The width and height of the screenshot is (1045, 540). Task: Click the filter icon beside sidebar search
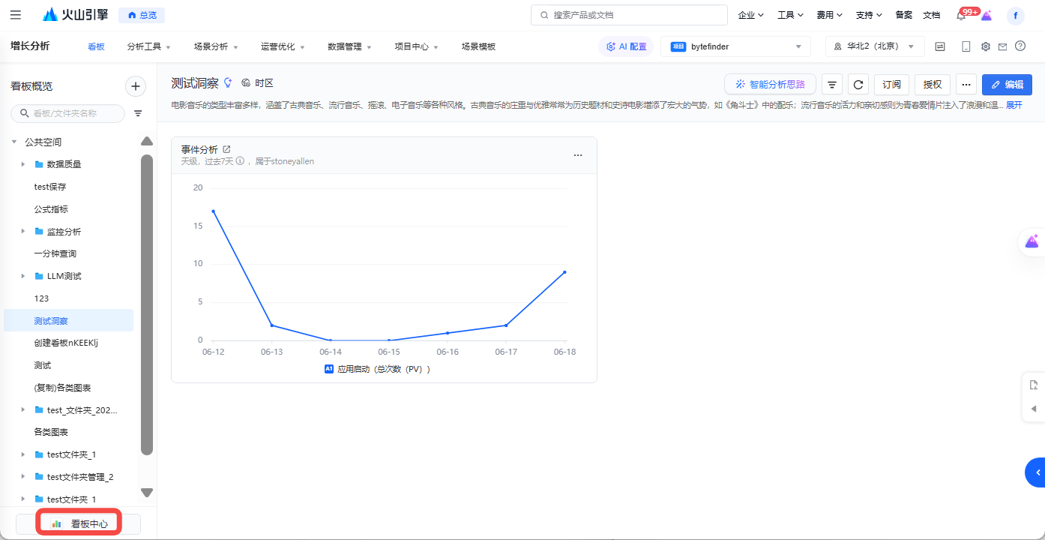click(x=138, y=113)
